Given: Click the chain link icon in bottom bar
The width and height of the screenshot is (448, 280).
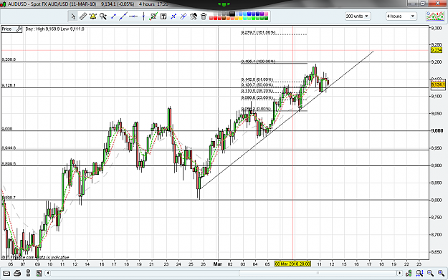Looking at the screenshot, I should (x=28, y=273).
